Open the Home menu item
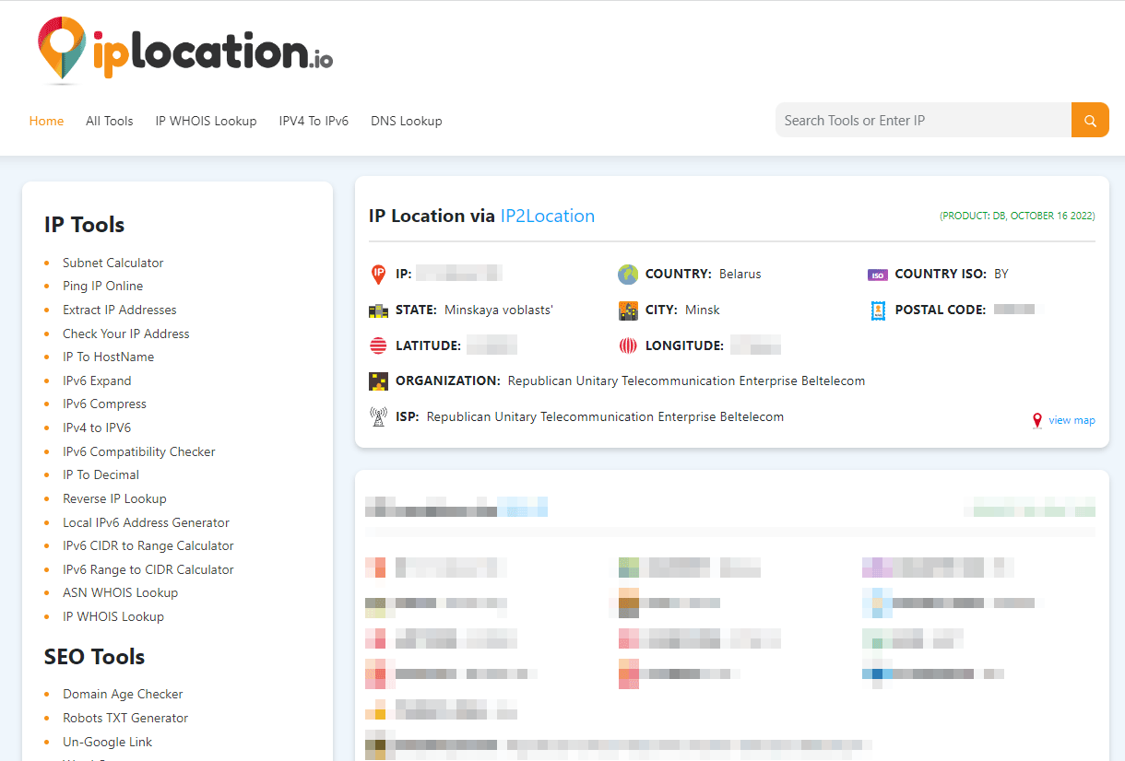 point(46,121)
